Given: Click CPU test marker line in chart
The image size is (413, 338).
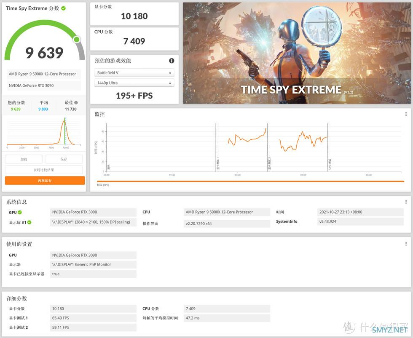Looking at the screenshot, I should pyautogui.click(x=328, y=147).
